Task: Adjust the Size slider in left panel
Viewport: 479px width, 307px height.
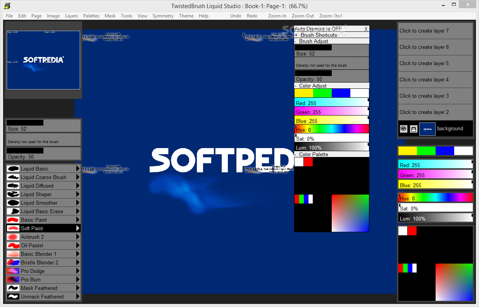Action: (x=43, y=126)
